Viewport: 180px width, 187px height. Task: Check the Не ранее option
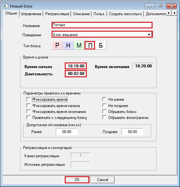click(104, 99)
